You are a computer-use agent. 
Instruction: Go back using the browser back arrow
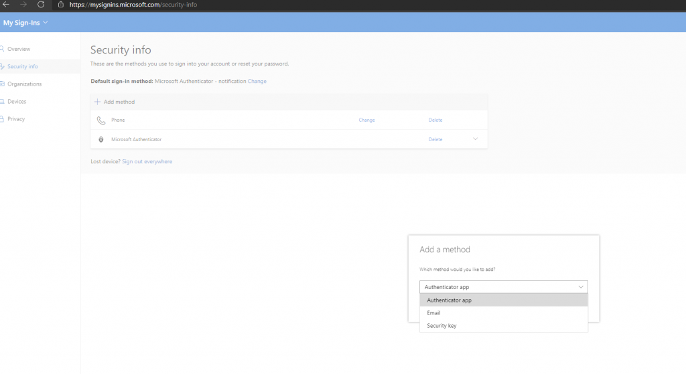point(6,5)
